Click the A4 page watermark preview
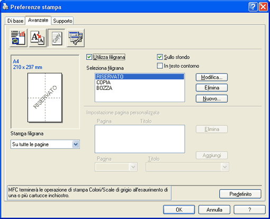This screenshot has width=270, height=219. (45, 97)
